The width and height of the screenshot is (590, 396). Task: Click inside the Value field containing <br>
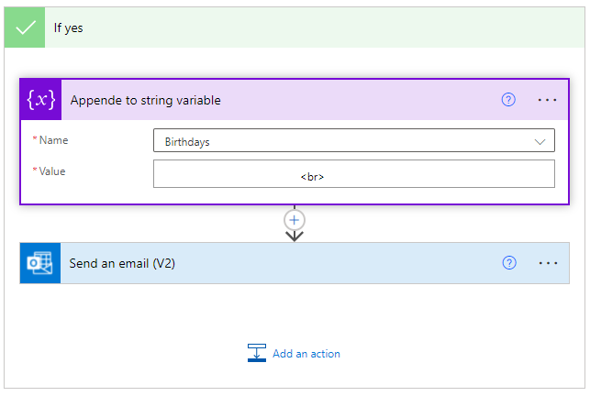pyautogui.click(x=353, y=174)
